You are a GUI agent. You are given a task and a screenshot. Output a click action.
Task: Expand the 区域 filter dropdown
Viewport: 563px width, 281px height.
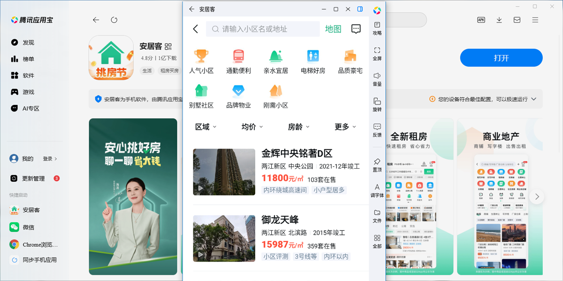tap(206, 127)
